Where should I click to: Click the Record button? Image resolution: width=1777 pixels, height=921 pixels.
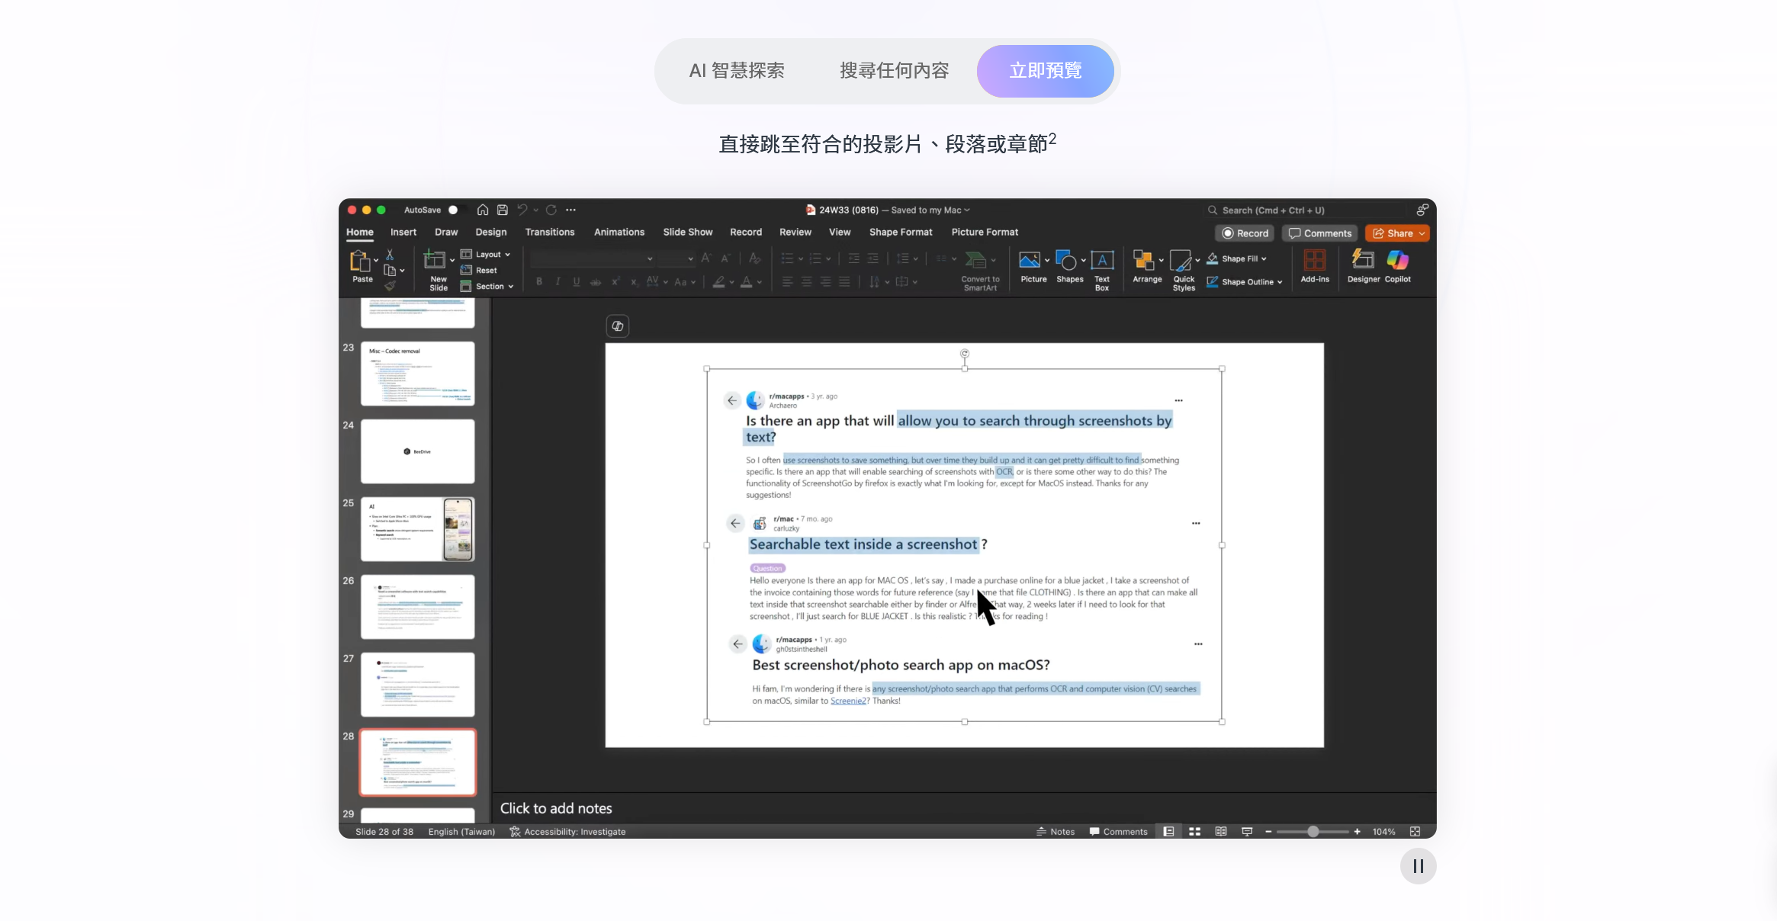click(1245, 233)
